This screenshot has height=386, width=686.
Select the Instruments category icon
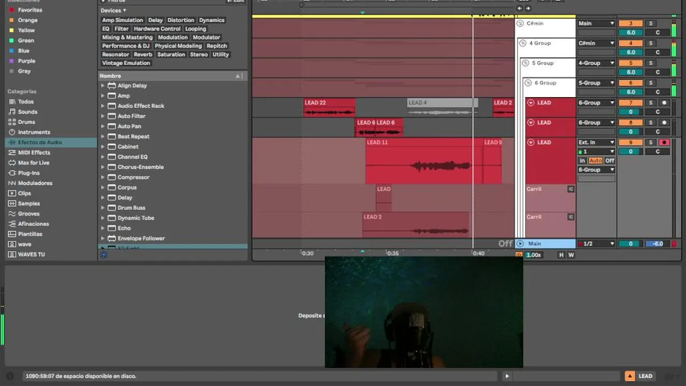(12, 132)
